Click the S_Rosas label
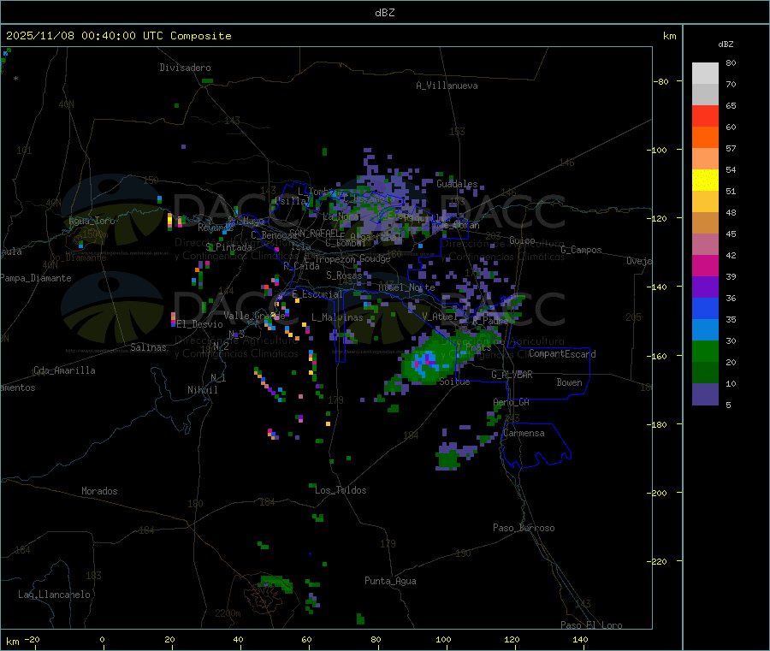The width and height of the screenshot is (770, 651). coord(344,275)
